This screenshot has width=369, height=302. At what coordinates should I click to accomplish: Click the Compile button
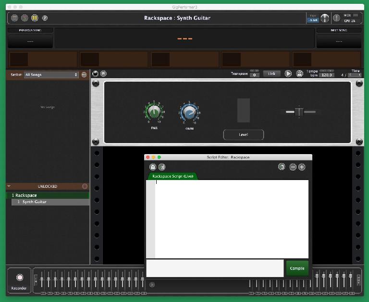[x=297, y=268]
